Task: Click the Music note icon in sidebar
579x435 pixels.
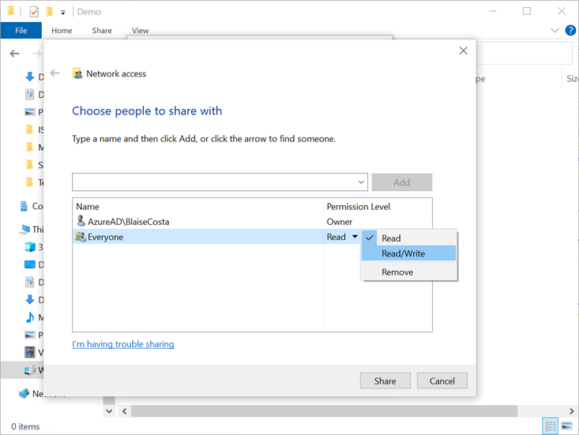Action: click(30, 317)
